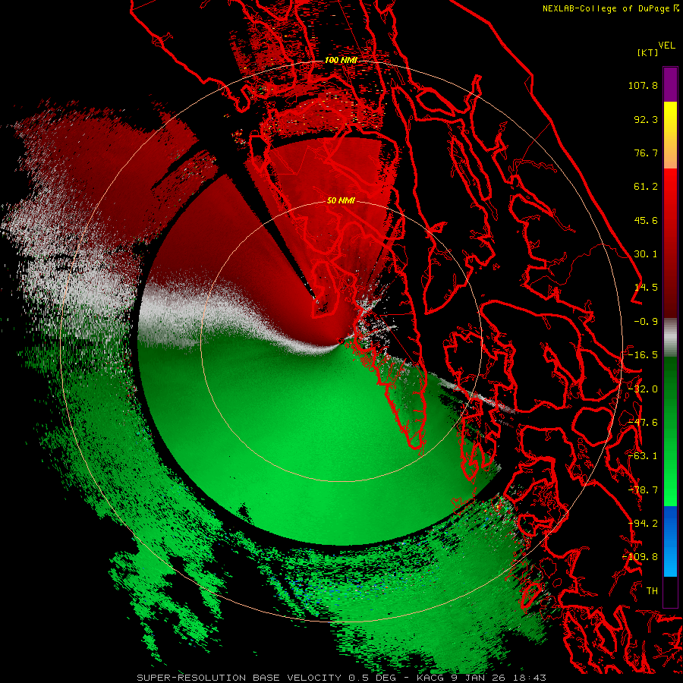Click the -94.2 velocity scale value
The image size is (683, 683).
[x=643, y=524]
